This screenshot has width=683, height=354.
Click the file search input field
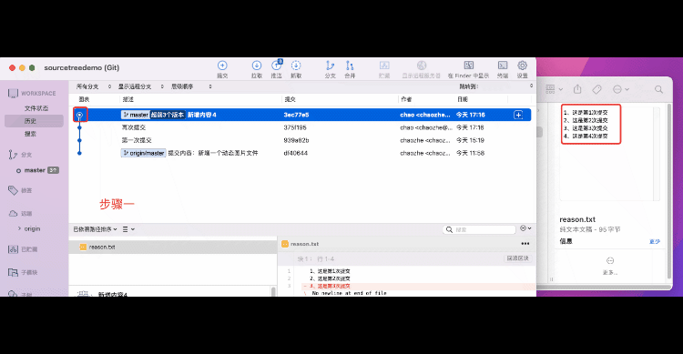click(x=479, y=229)
